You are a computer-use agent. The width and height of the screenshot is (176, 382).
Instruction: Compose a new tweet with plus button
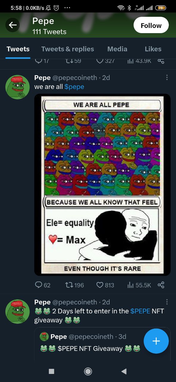coord(156,341)
